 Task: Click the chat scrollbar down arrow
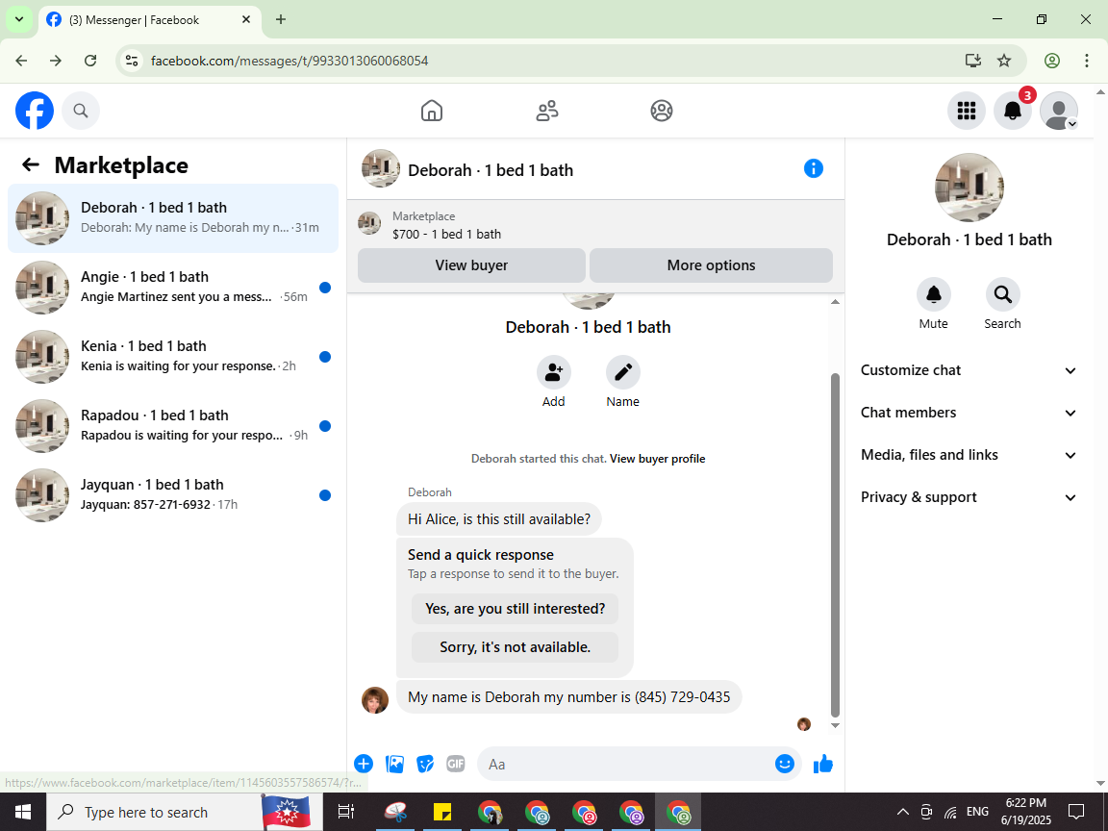click(835, 726)
